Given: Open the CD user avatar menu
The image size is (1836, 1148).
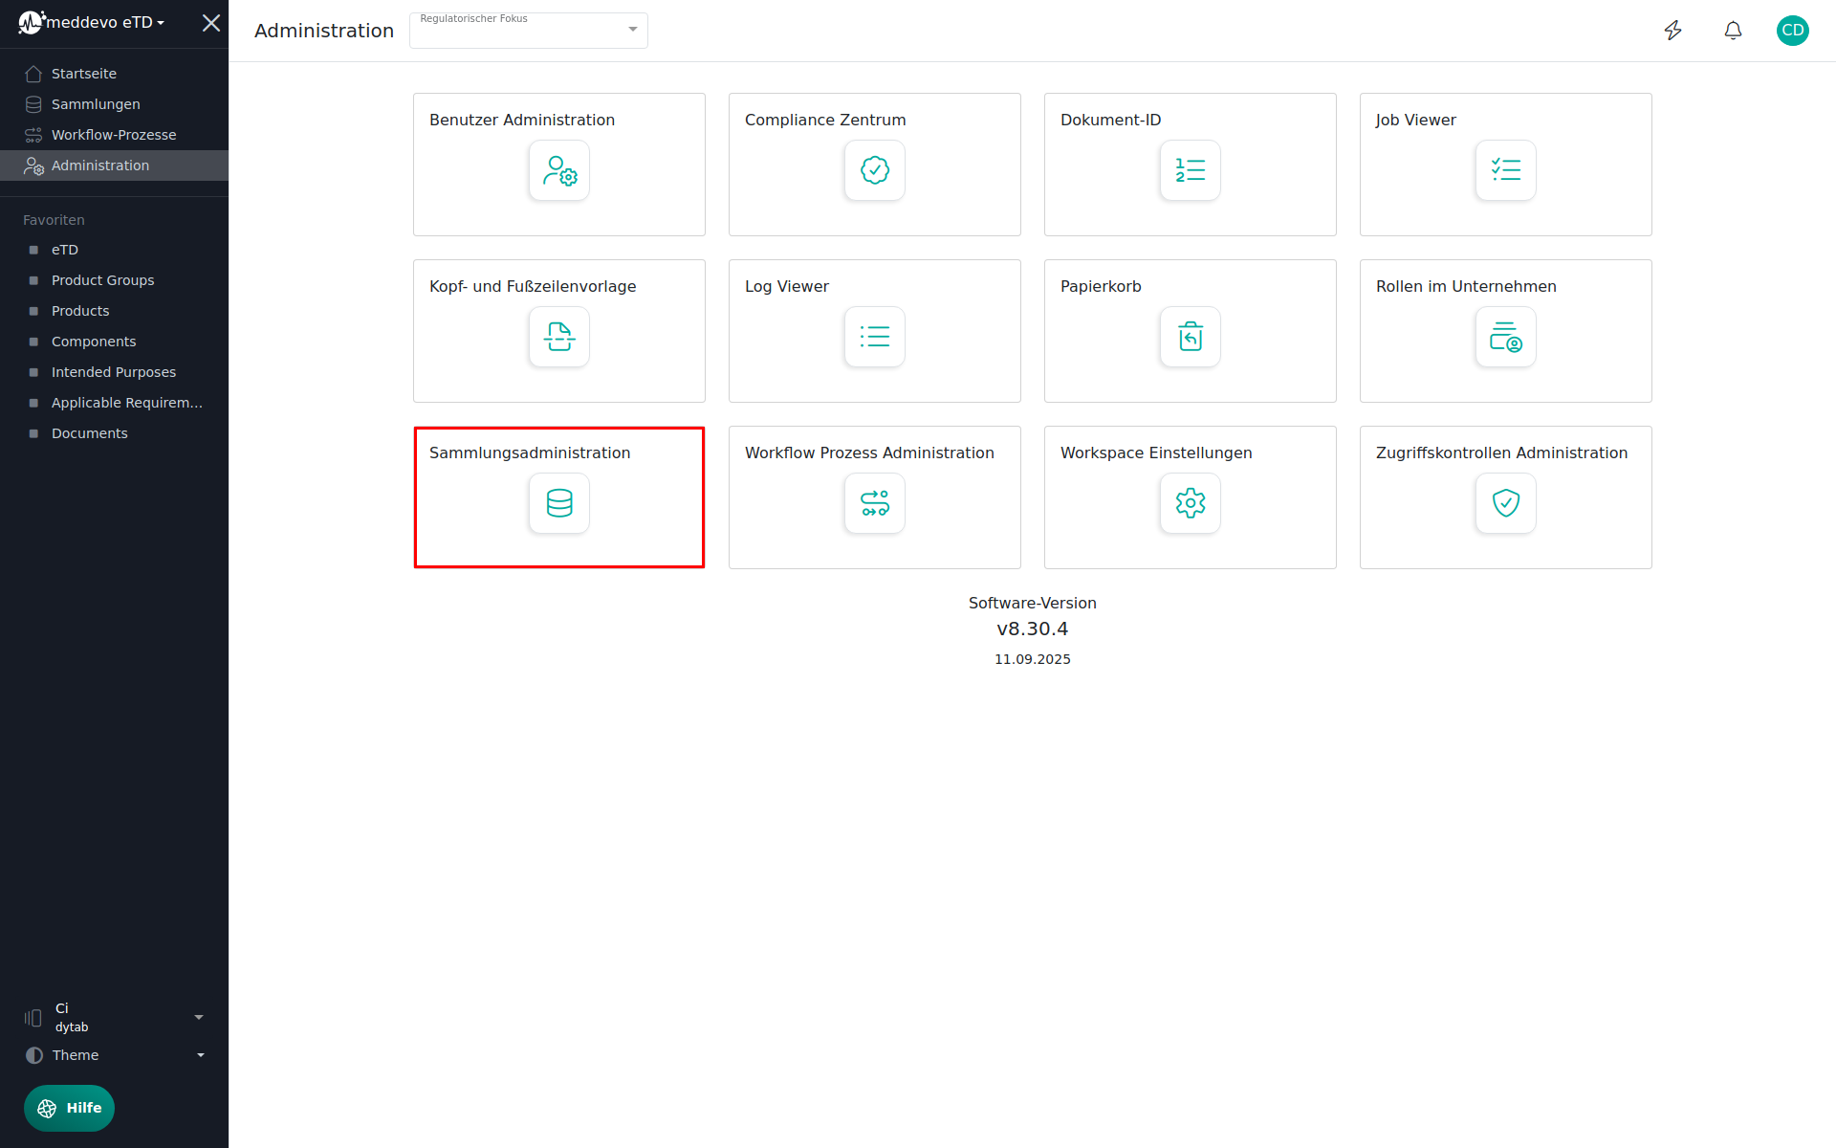Looking at the screenshot, I should [1793, 31].
